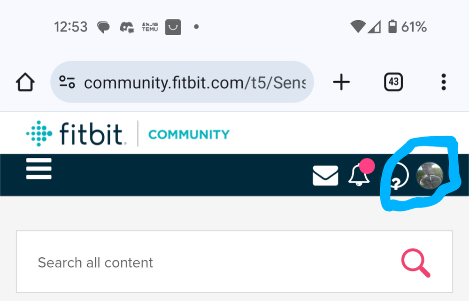Open the browser three-dot overflow menu
469x301 pixels.
click(x=444, y=82)
